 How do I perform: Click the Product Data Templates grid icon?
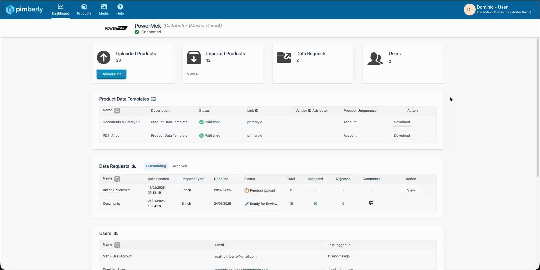click(153, 99)
